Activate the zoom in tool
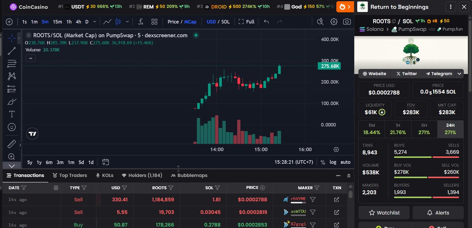 11,157
